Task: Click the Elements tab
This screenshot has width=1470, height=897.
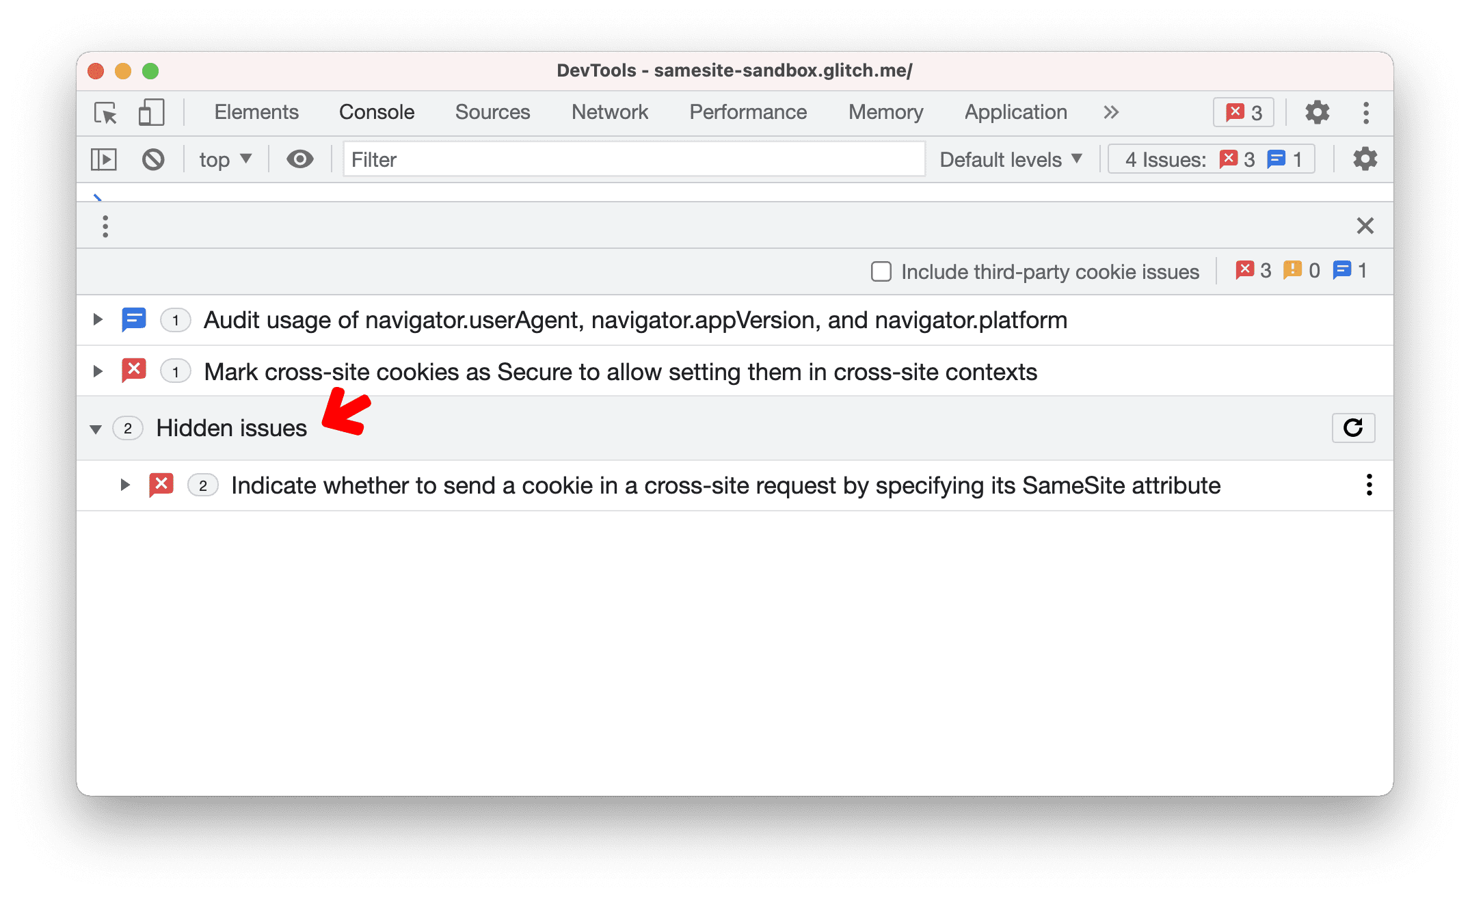Action: coord(256,111)
